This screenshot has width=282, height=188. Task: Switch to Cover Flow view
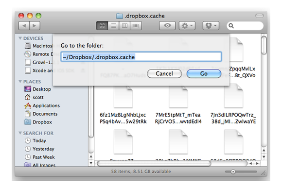pos(136,26)
